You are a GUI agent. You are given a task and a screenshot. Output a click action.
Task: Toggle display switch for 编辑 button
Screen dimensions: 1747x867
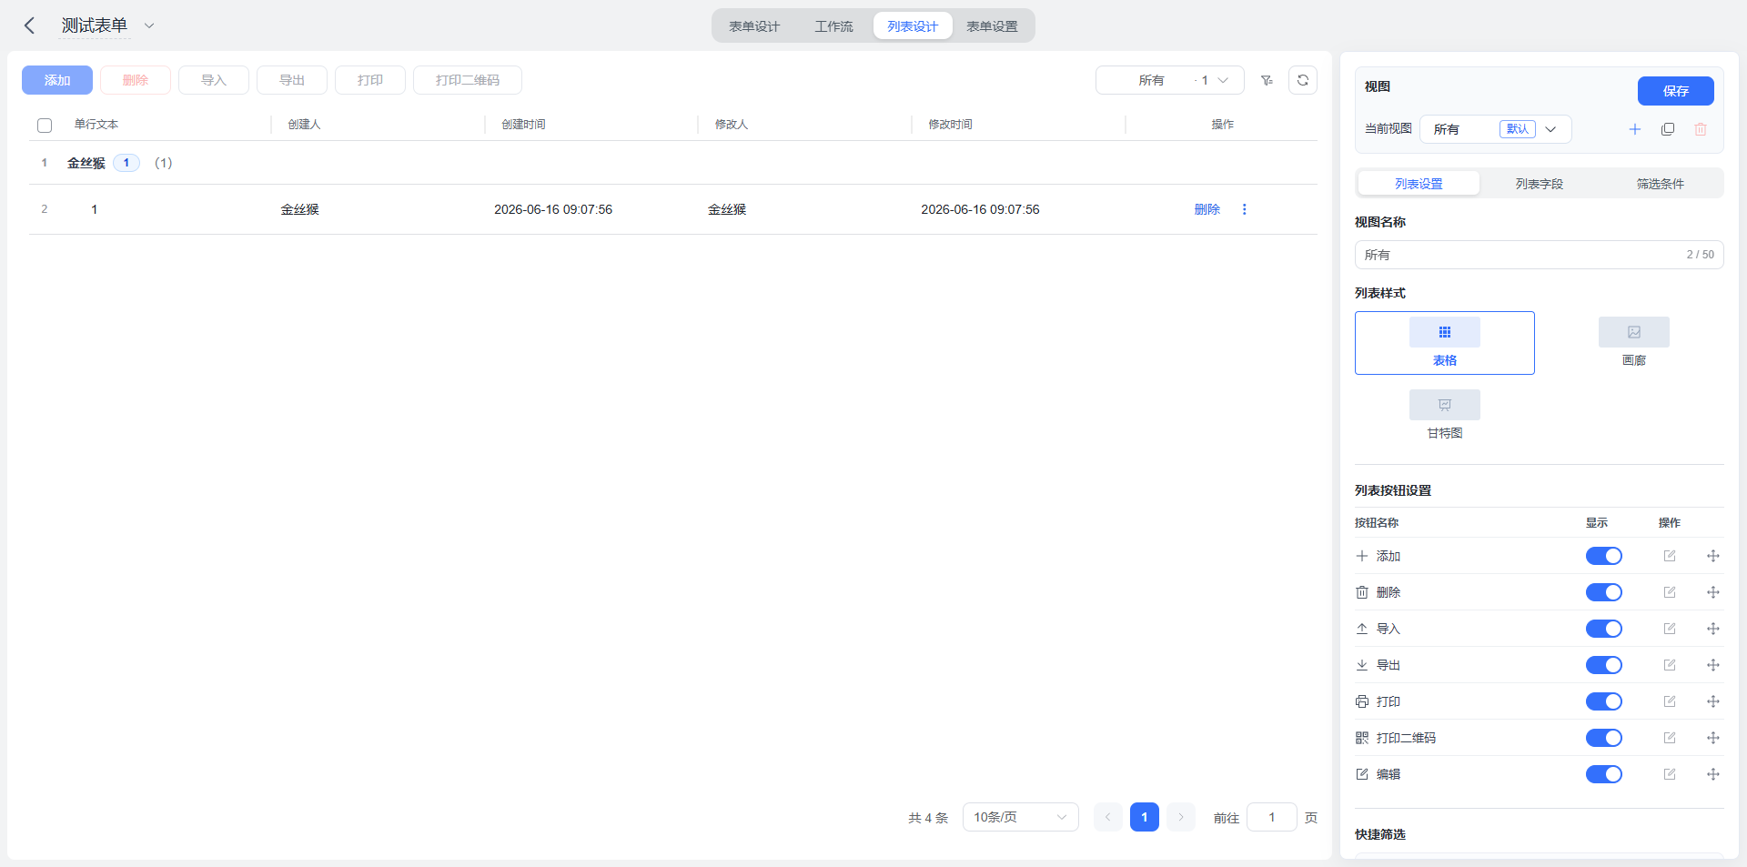[1604, 774]
